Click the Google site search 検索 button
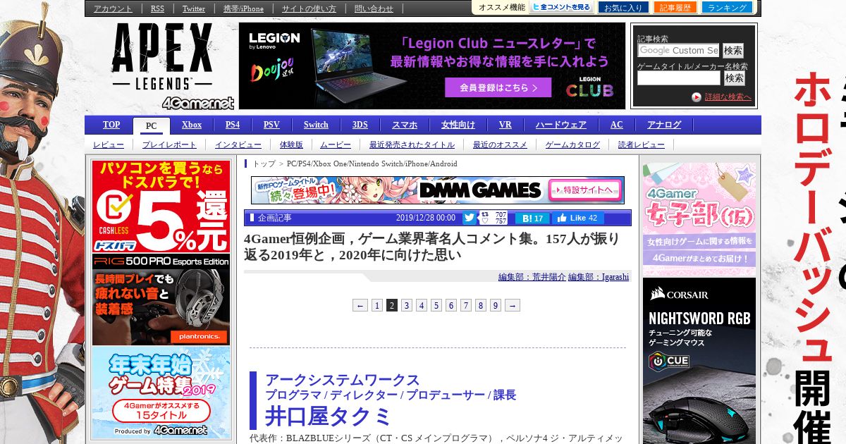The height and width of the screenshot is (444, 846). tap(733, 50)
